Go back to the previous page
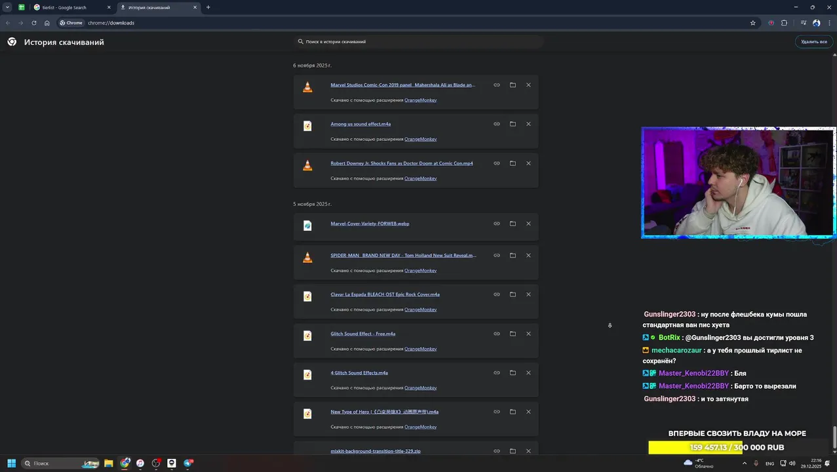This screenshot has width=837, height=472. [x=8, y=23]
